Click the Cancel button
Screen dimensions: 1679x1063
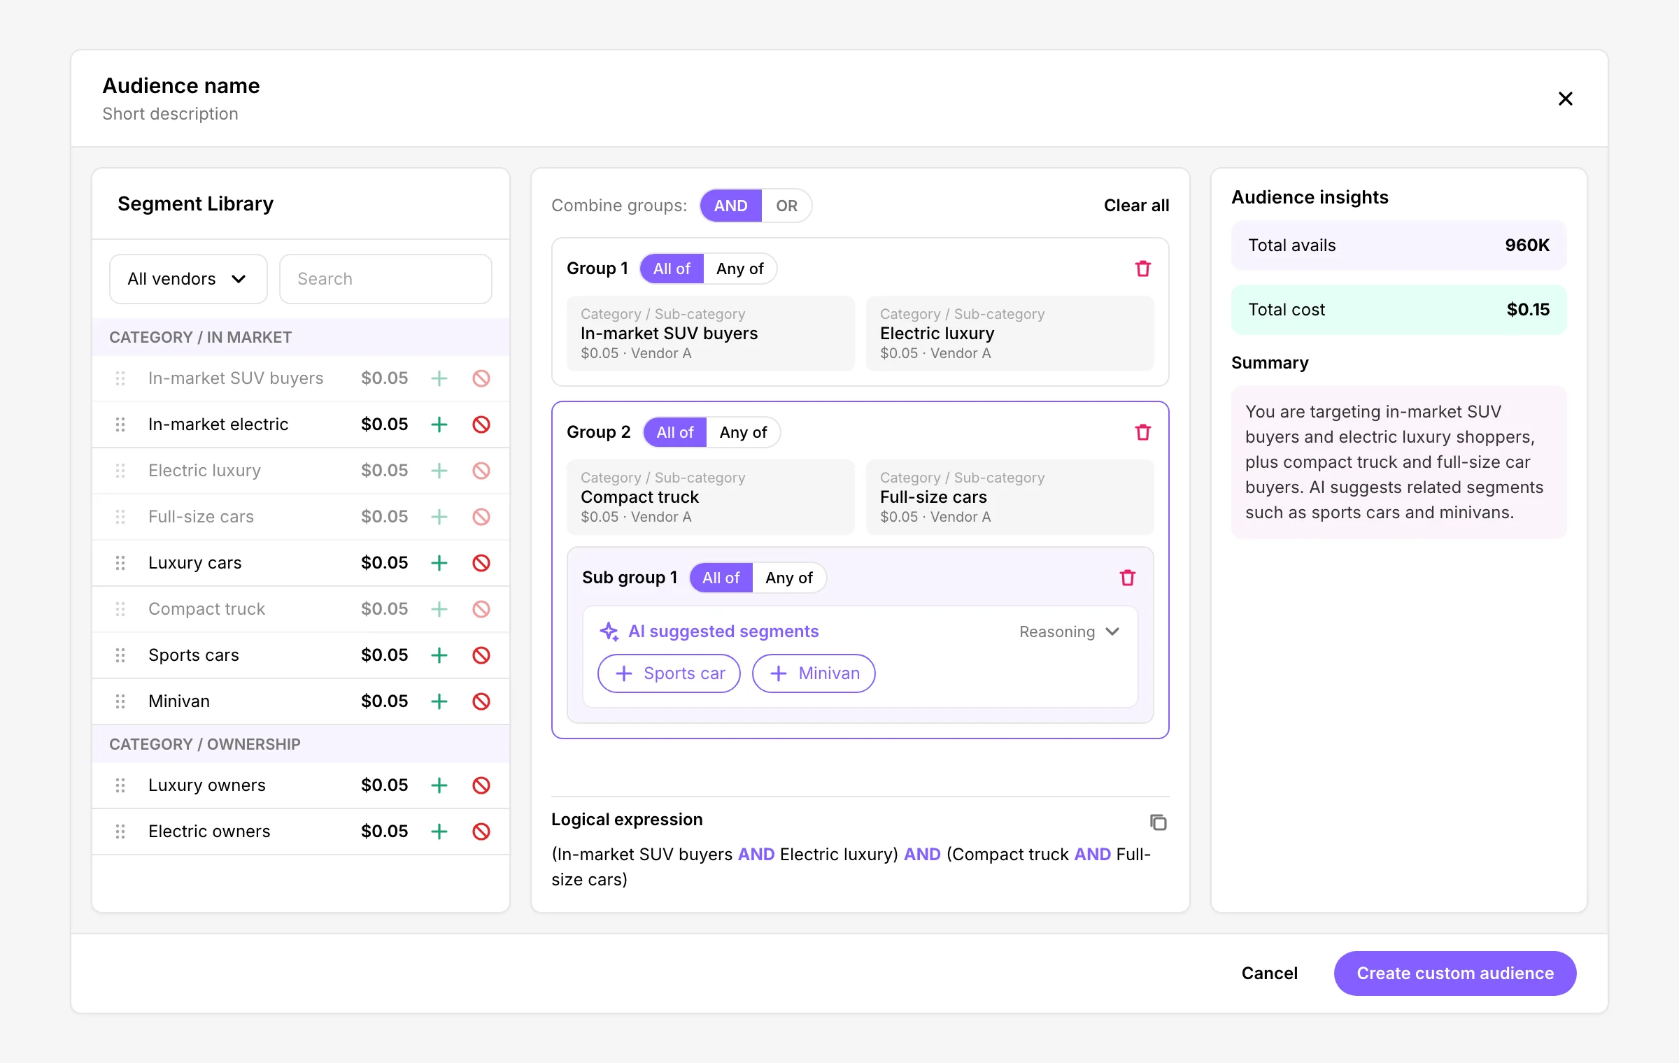1269,973
